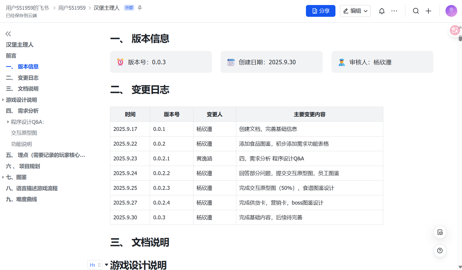Image resolution: width=462 pixels, height=270 pixels.
Task: Click the 黄逸涵 name cell
Action: (x=214, y=159)
